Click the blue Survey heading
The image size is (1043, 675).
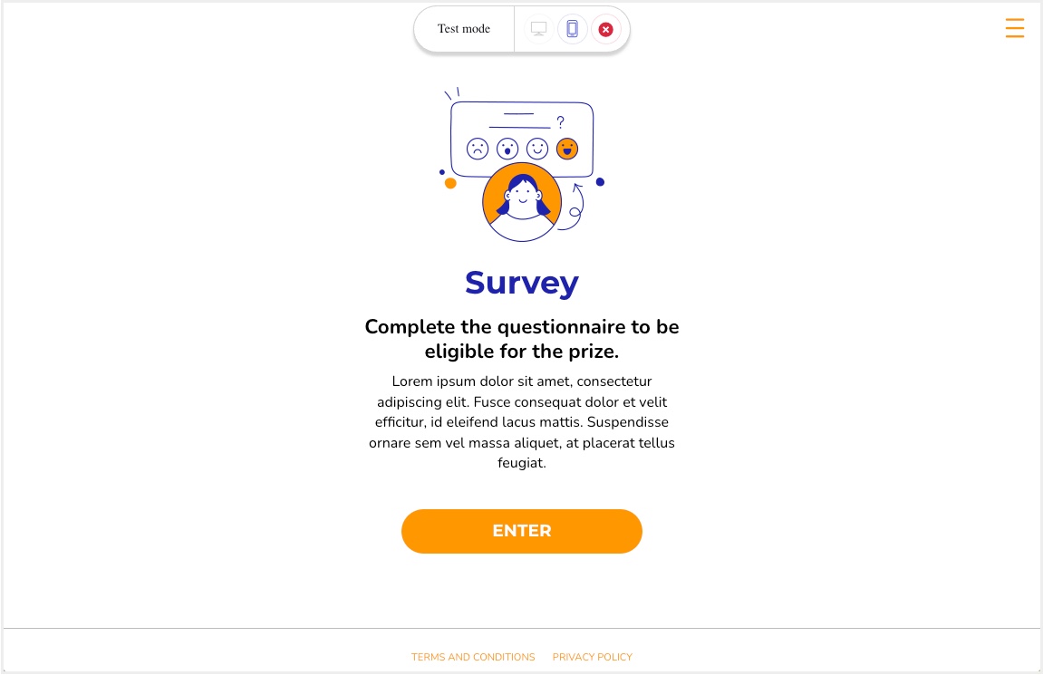tap(522, 284)
